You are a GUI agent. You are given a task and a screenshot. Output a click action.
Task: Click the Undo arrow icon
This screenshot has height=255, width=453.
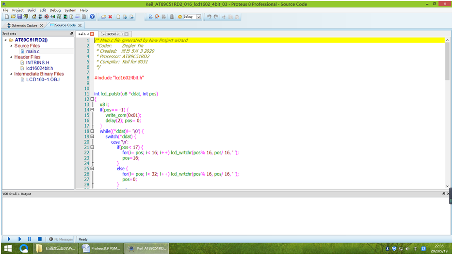[209, 17]
